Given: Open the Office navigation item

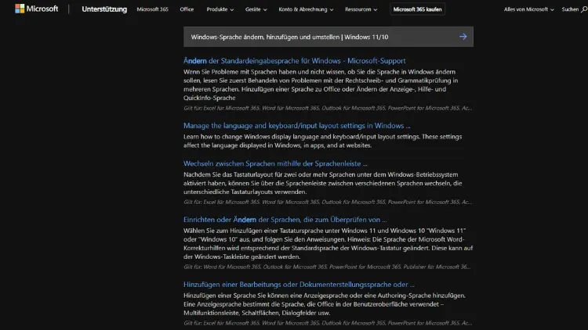Looking at the screenshot, I should tap(187, 9).
